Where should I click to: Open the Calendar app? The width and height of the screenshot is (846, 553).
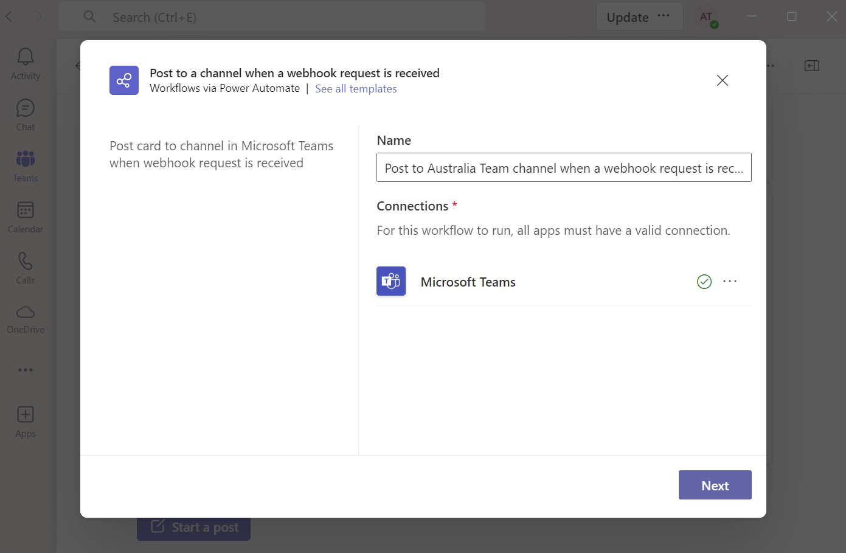click(26, 217)
